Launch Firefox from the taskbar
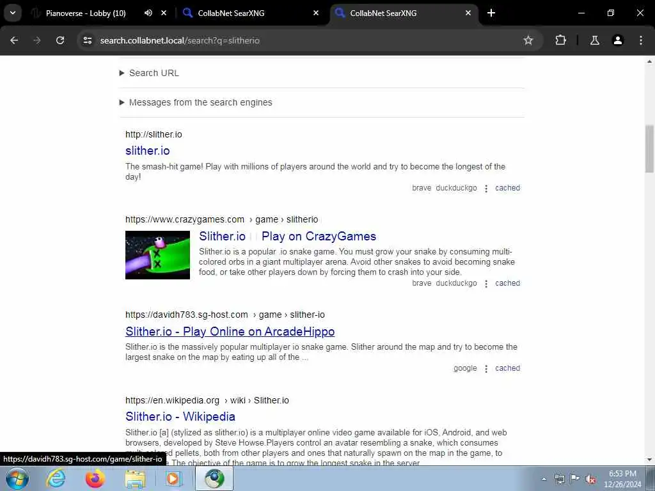The width and height of the screenshot is (655, 491). (x=95, y=479)
